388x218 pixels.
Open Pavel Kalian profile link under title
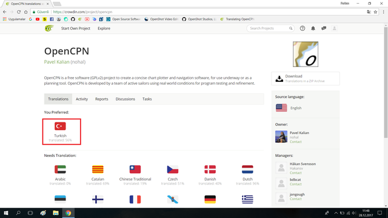pos(56,62)
